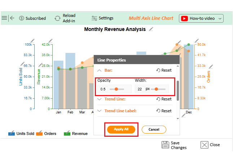Click the Subscribed dollar icon
233x158 pixels.
[22, 18]
